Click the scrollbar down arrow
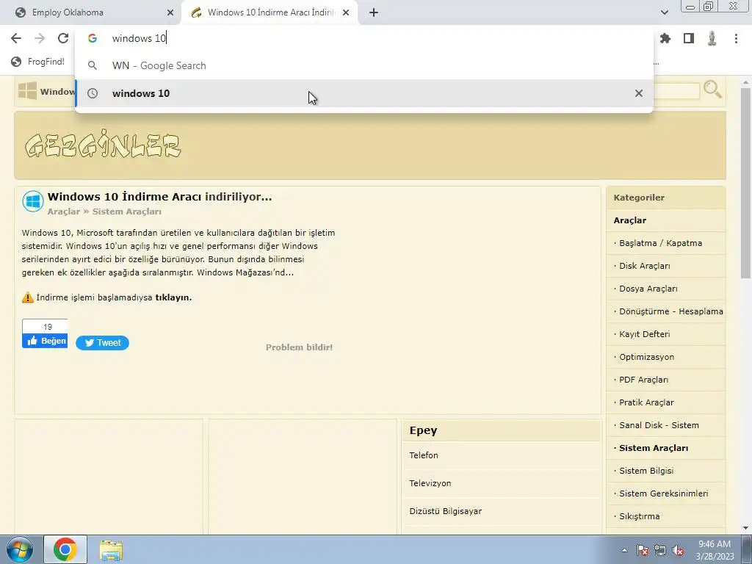 (x=745, y=529)
